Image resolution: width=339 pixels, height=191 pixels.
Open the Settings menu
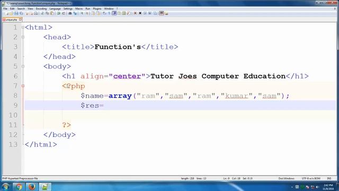coord(68,8)
